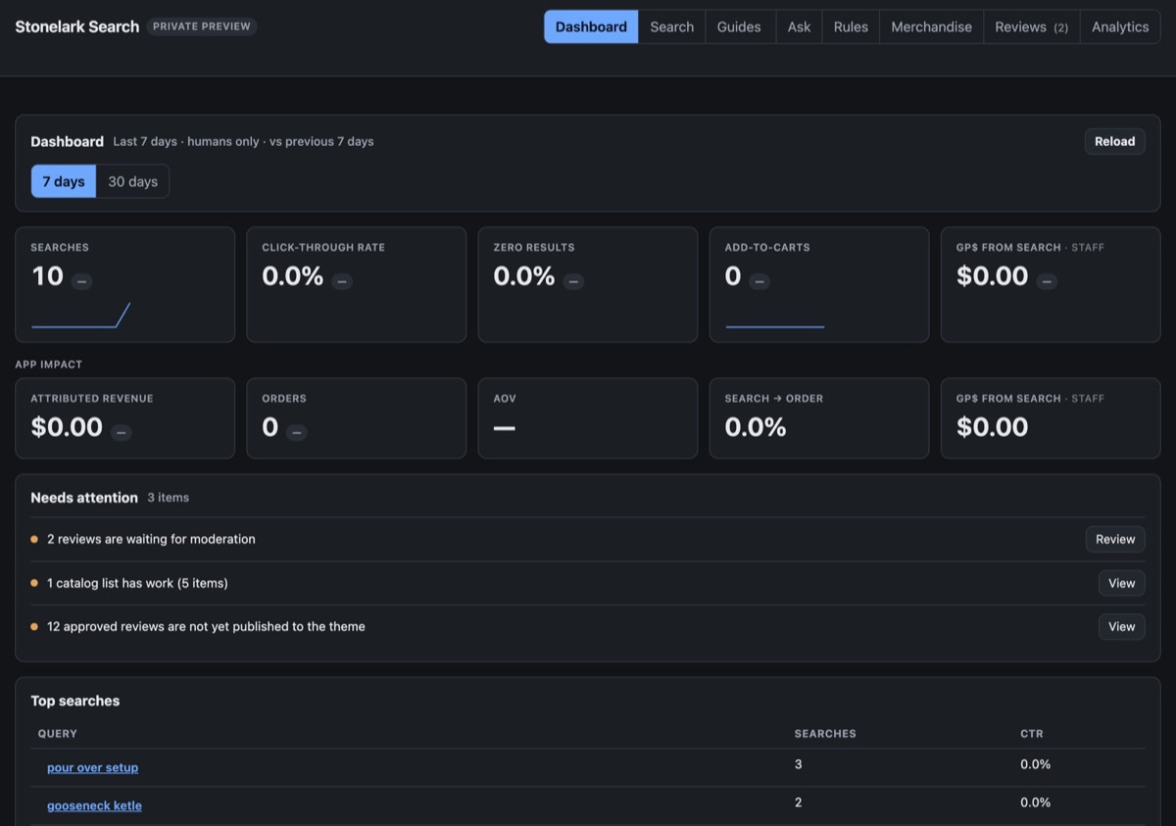Click '2 reviews are waiting for moderation'
1176x826 pixels.
pyautogui.click(x=151, y=539)
